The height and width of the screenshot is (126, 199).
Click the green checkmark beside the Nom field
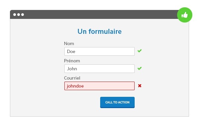coord(140,51)
